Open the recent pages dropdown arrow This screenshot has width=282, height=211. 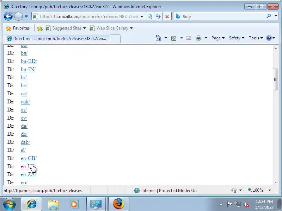tap(26, 17)
